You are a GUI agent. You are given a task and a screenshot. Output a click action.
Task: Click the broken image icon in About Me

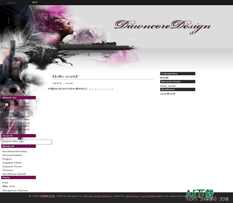coord(7,104)
